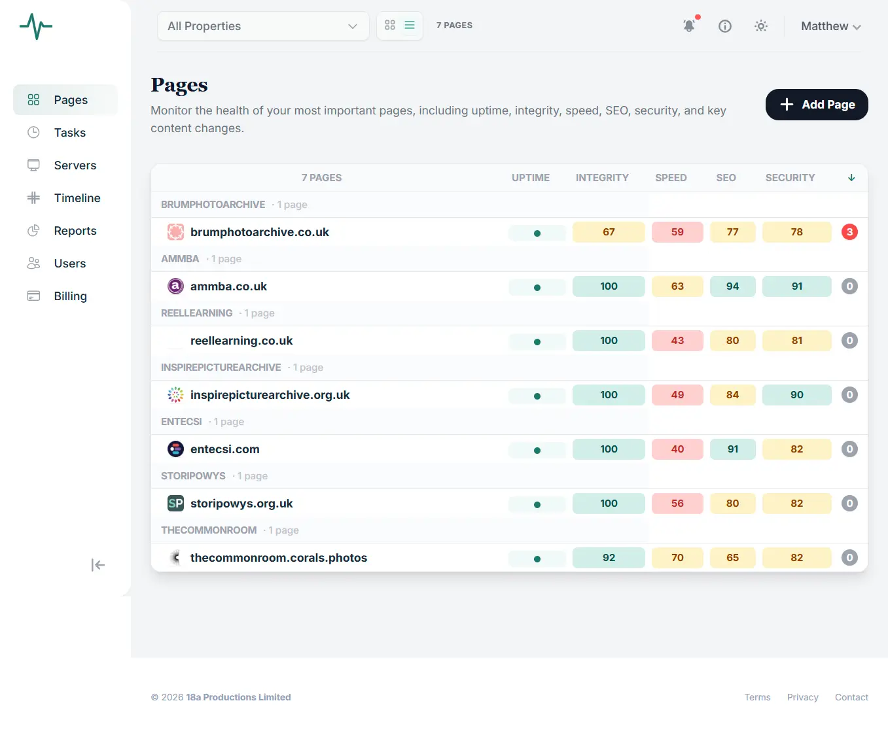
Task: Click the sort direction arrow in table header
Action: pos(851,177)
